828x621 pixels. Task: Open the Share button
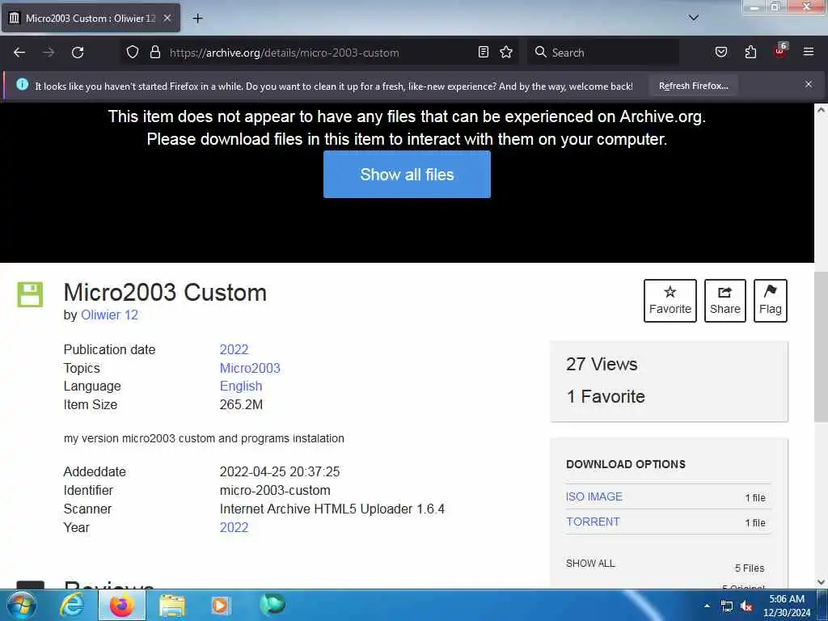point(725,301)
